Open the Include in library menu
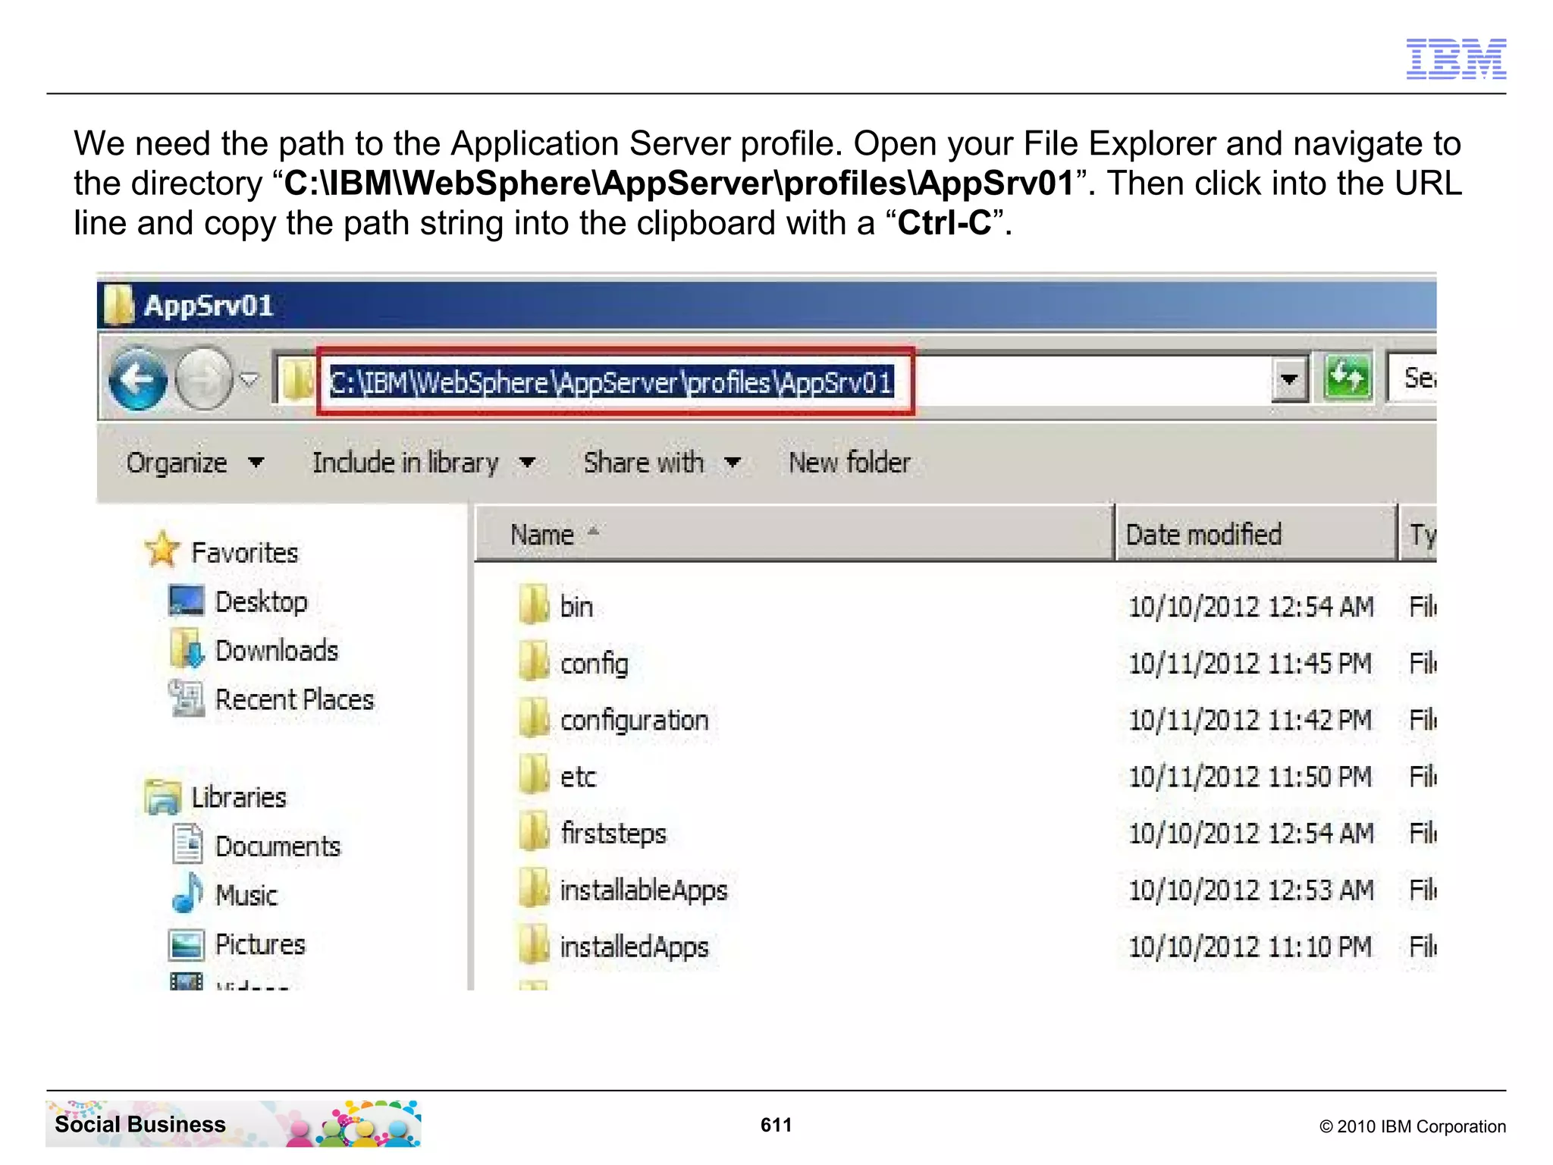1553x1165 pixels. pos(424,463)
